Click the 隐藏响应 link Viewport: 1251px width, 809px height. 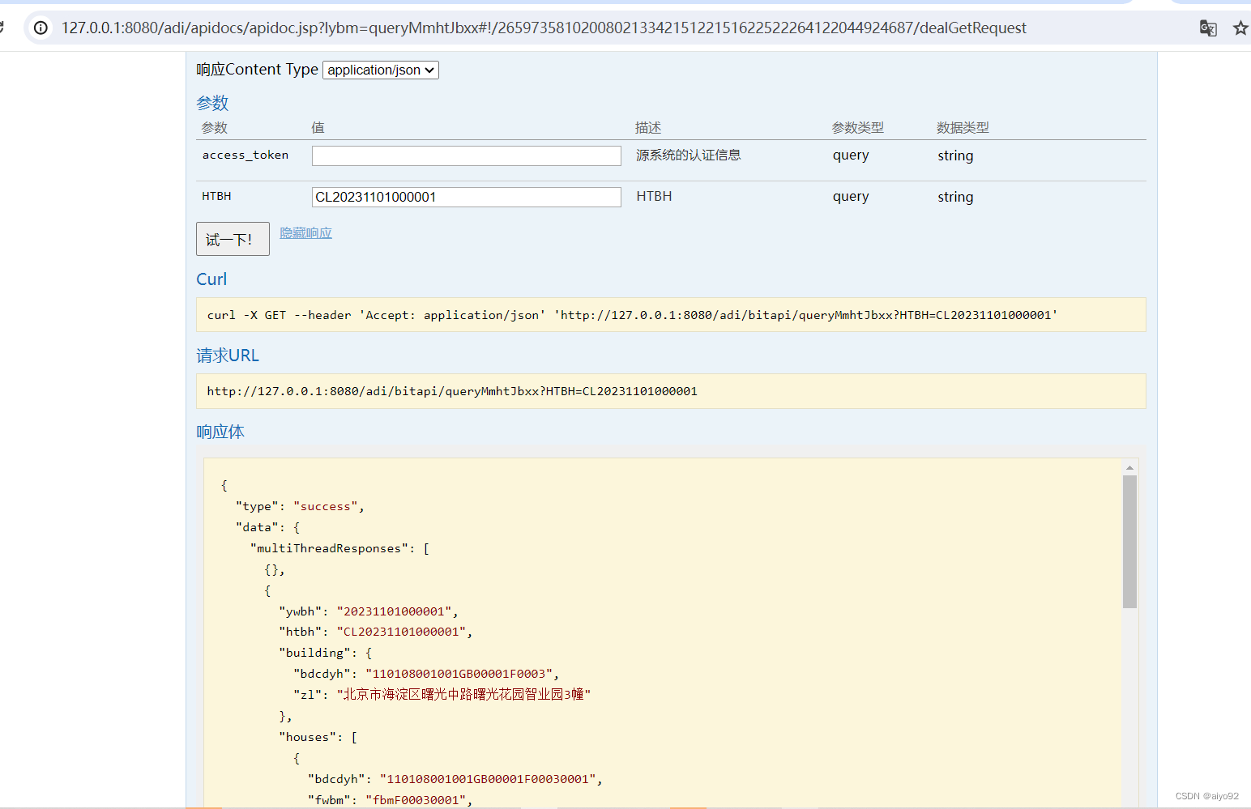pyautogui.click(x=305, y=233)
